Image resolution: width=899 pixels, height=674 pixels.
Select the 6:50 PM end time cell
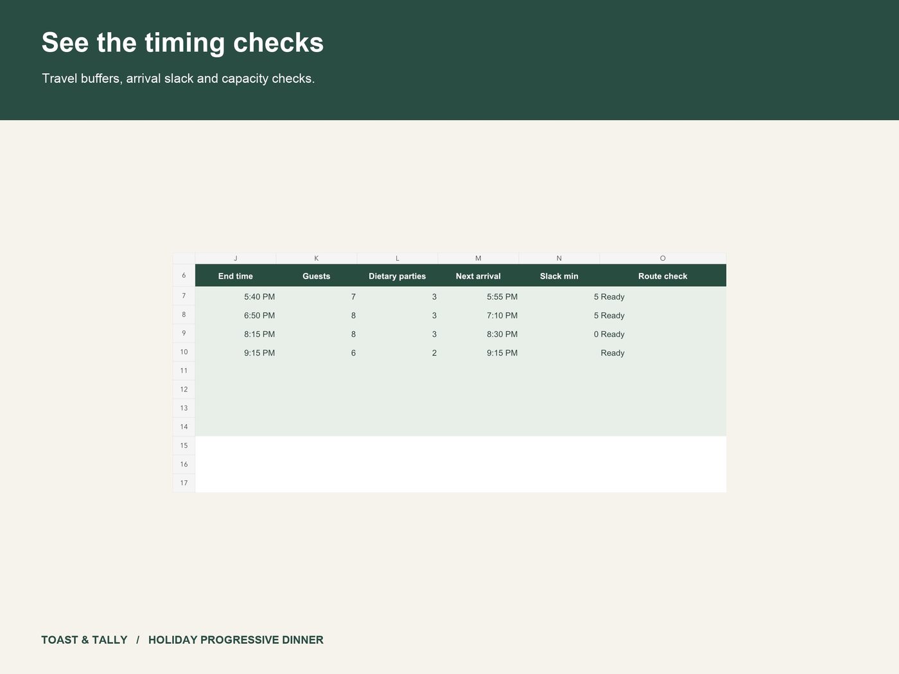[x=236, y=315]
